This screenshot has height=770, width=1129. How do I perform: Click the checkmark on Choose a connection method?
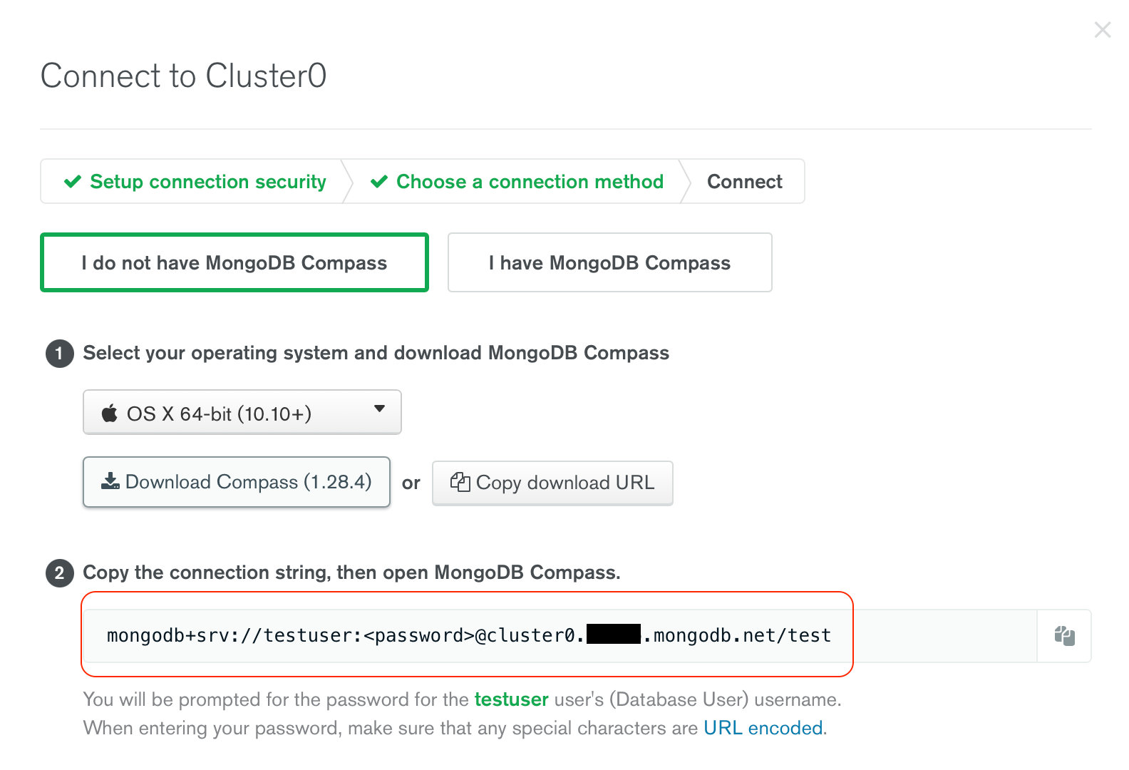(x=378, y=181)
